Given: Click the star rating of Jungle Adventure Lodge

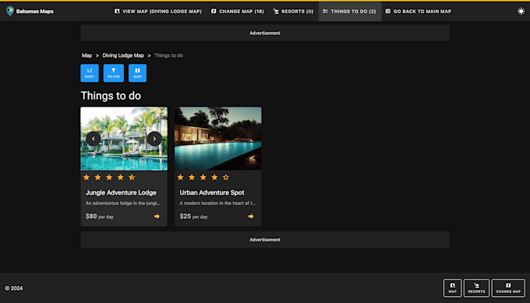Looking at the screenshot, I should click(x=109, y=178).
